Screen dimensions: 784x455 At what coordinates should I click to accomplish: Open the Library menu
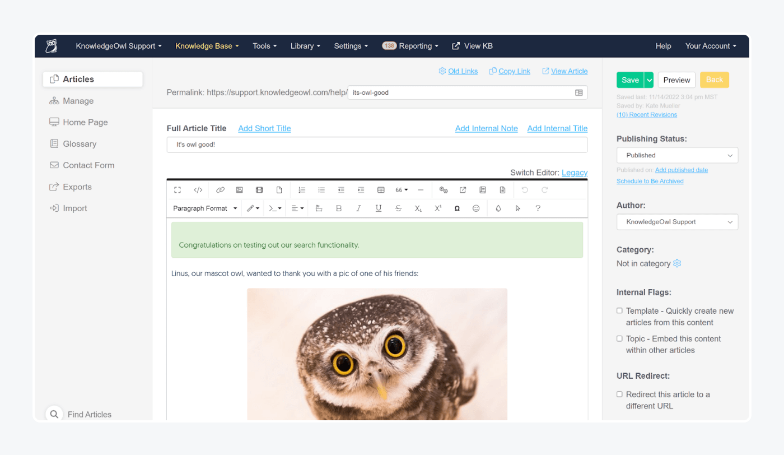305,46
